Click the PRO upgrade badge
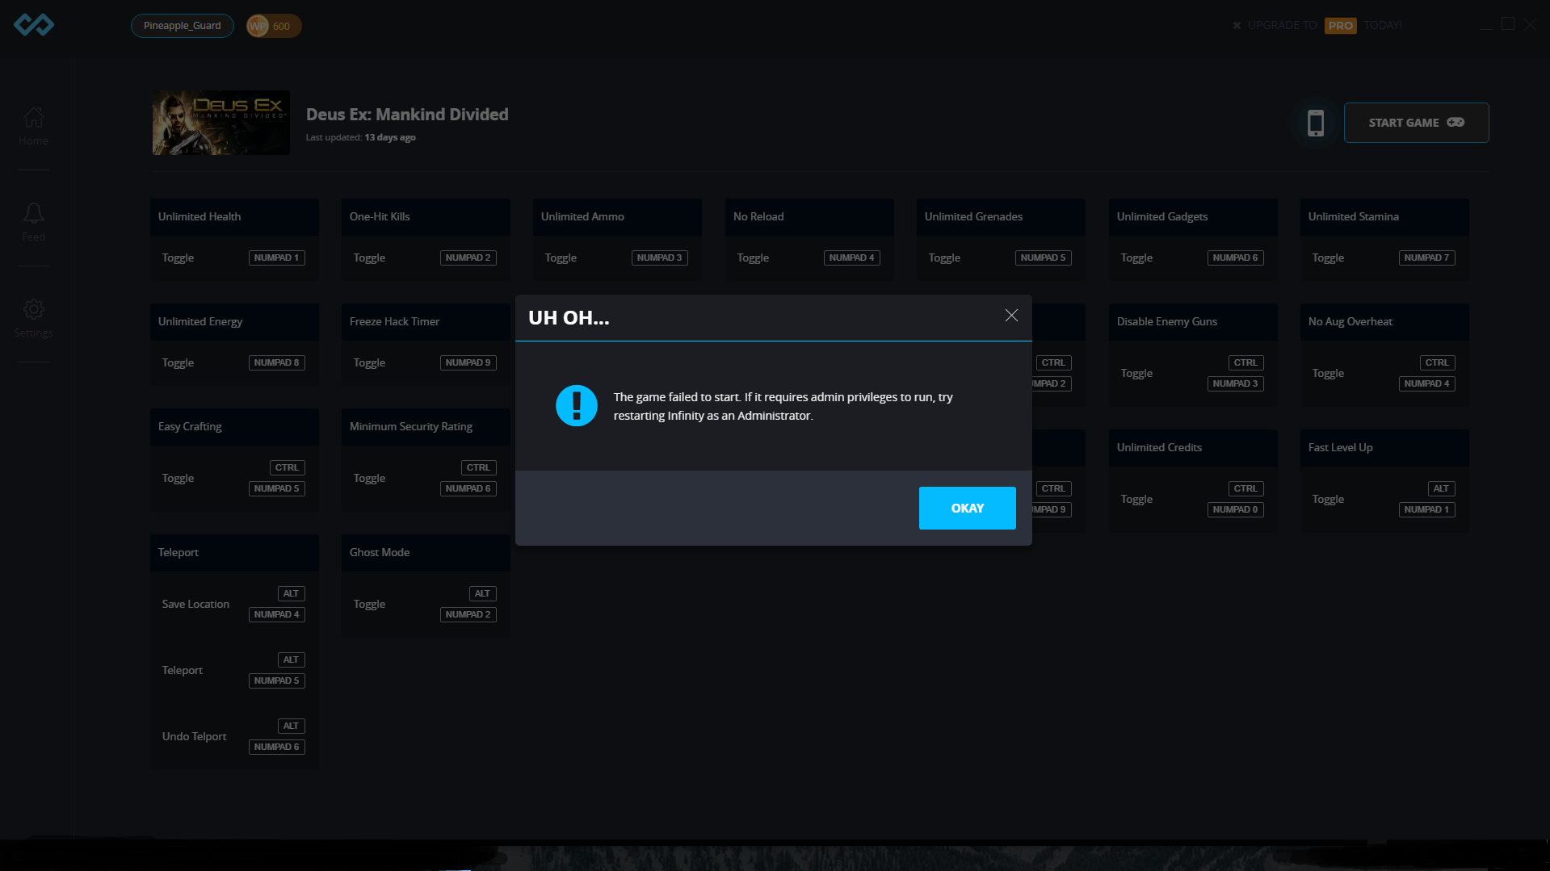The width and height of the screenshot is (1550, 871). [1340, 26]
